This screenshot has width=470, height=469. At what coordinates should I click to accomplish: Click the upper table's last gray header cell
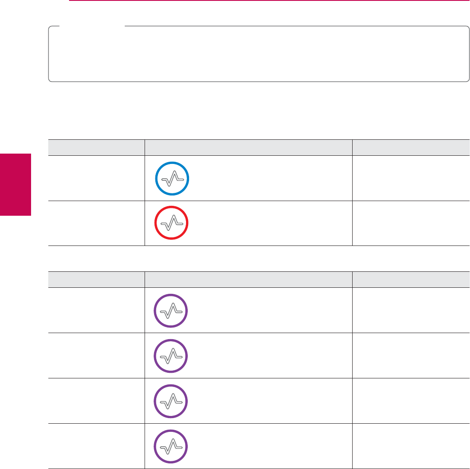point(411,148)
